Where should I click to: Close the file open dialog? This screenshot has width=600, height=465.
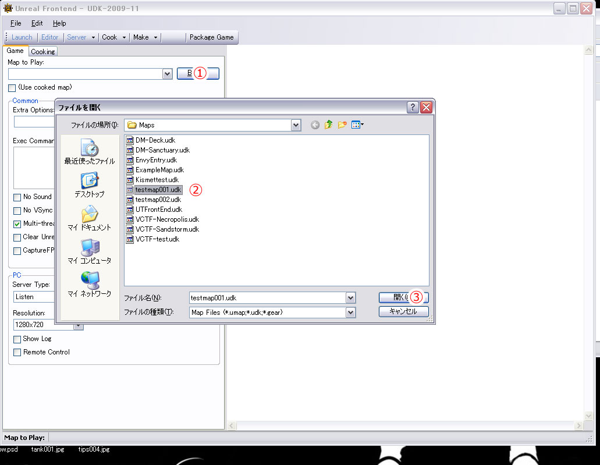click(x=426, y=108)
